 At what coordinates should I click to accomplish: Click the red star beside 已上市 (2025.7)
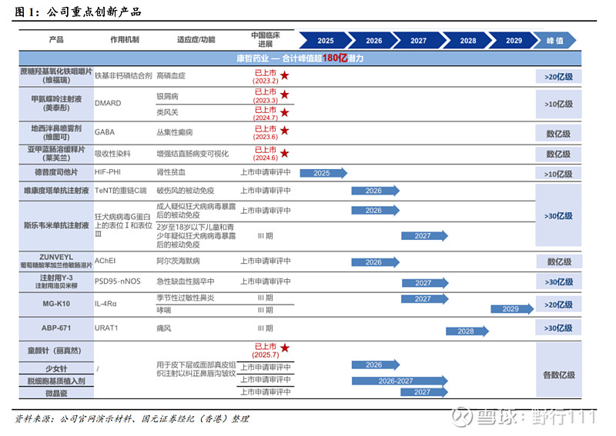[285, 348]
